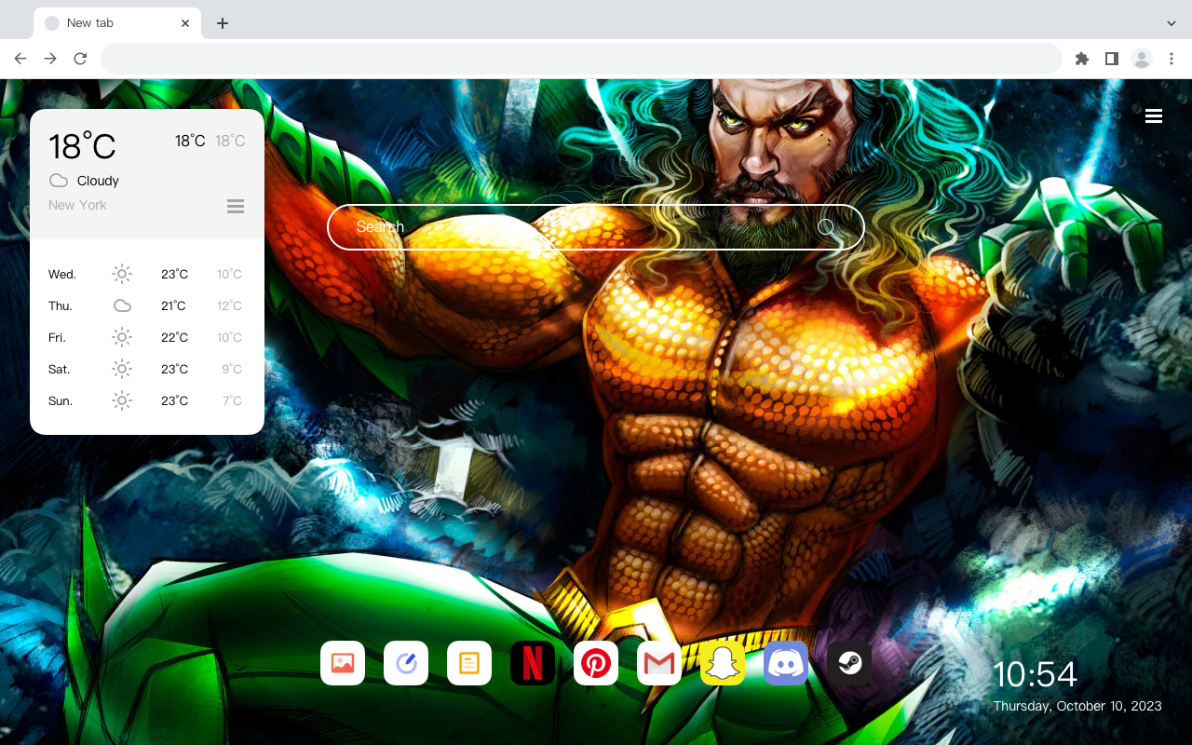Launch the Netflix shortcut
The image size is (1192, 745).
pos(533,663)
